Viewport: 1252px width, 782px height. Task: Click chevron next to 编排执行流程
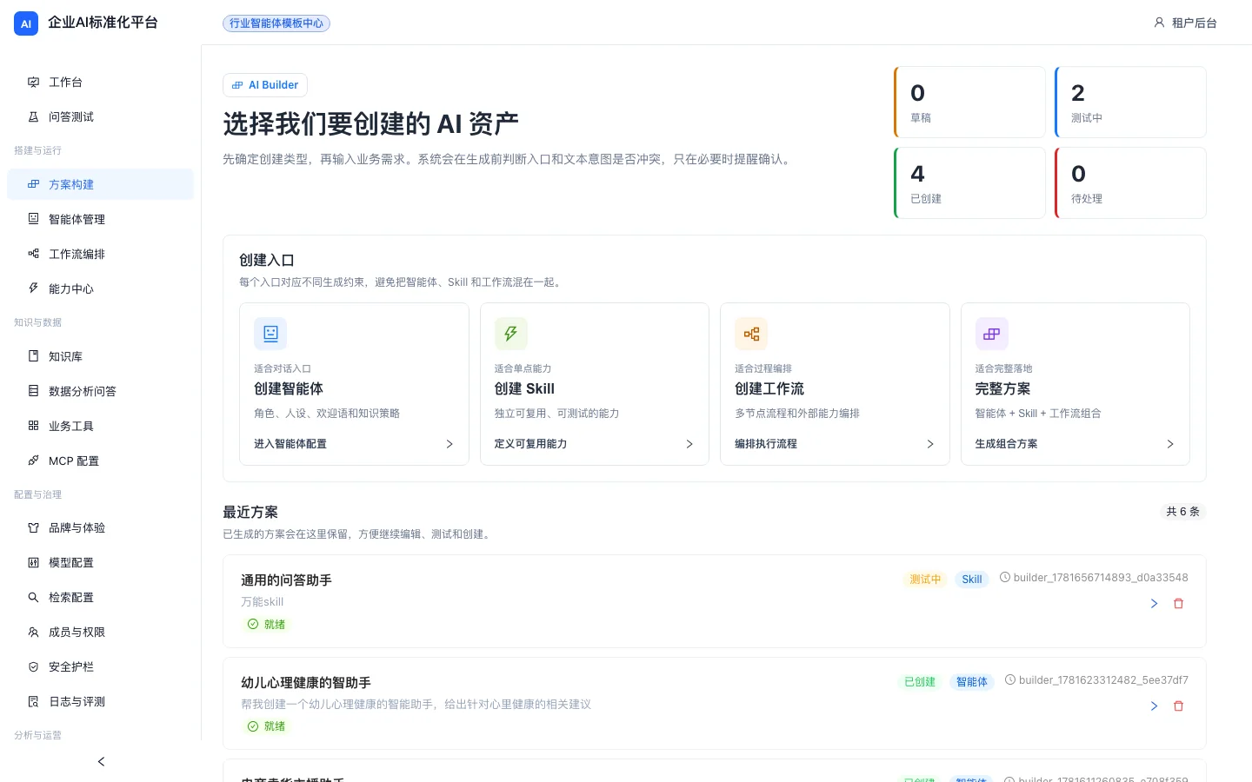930,444
